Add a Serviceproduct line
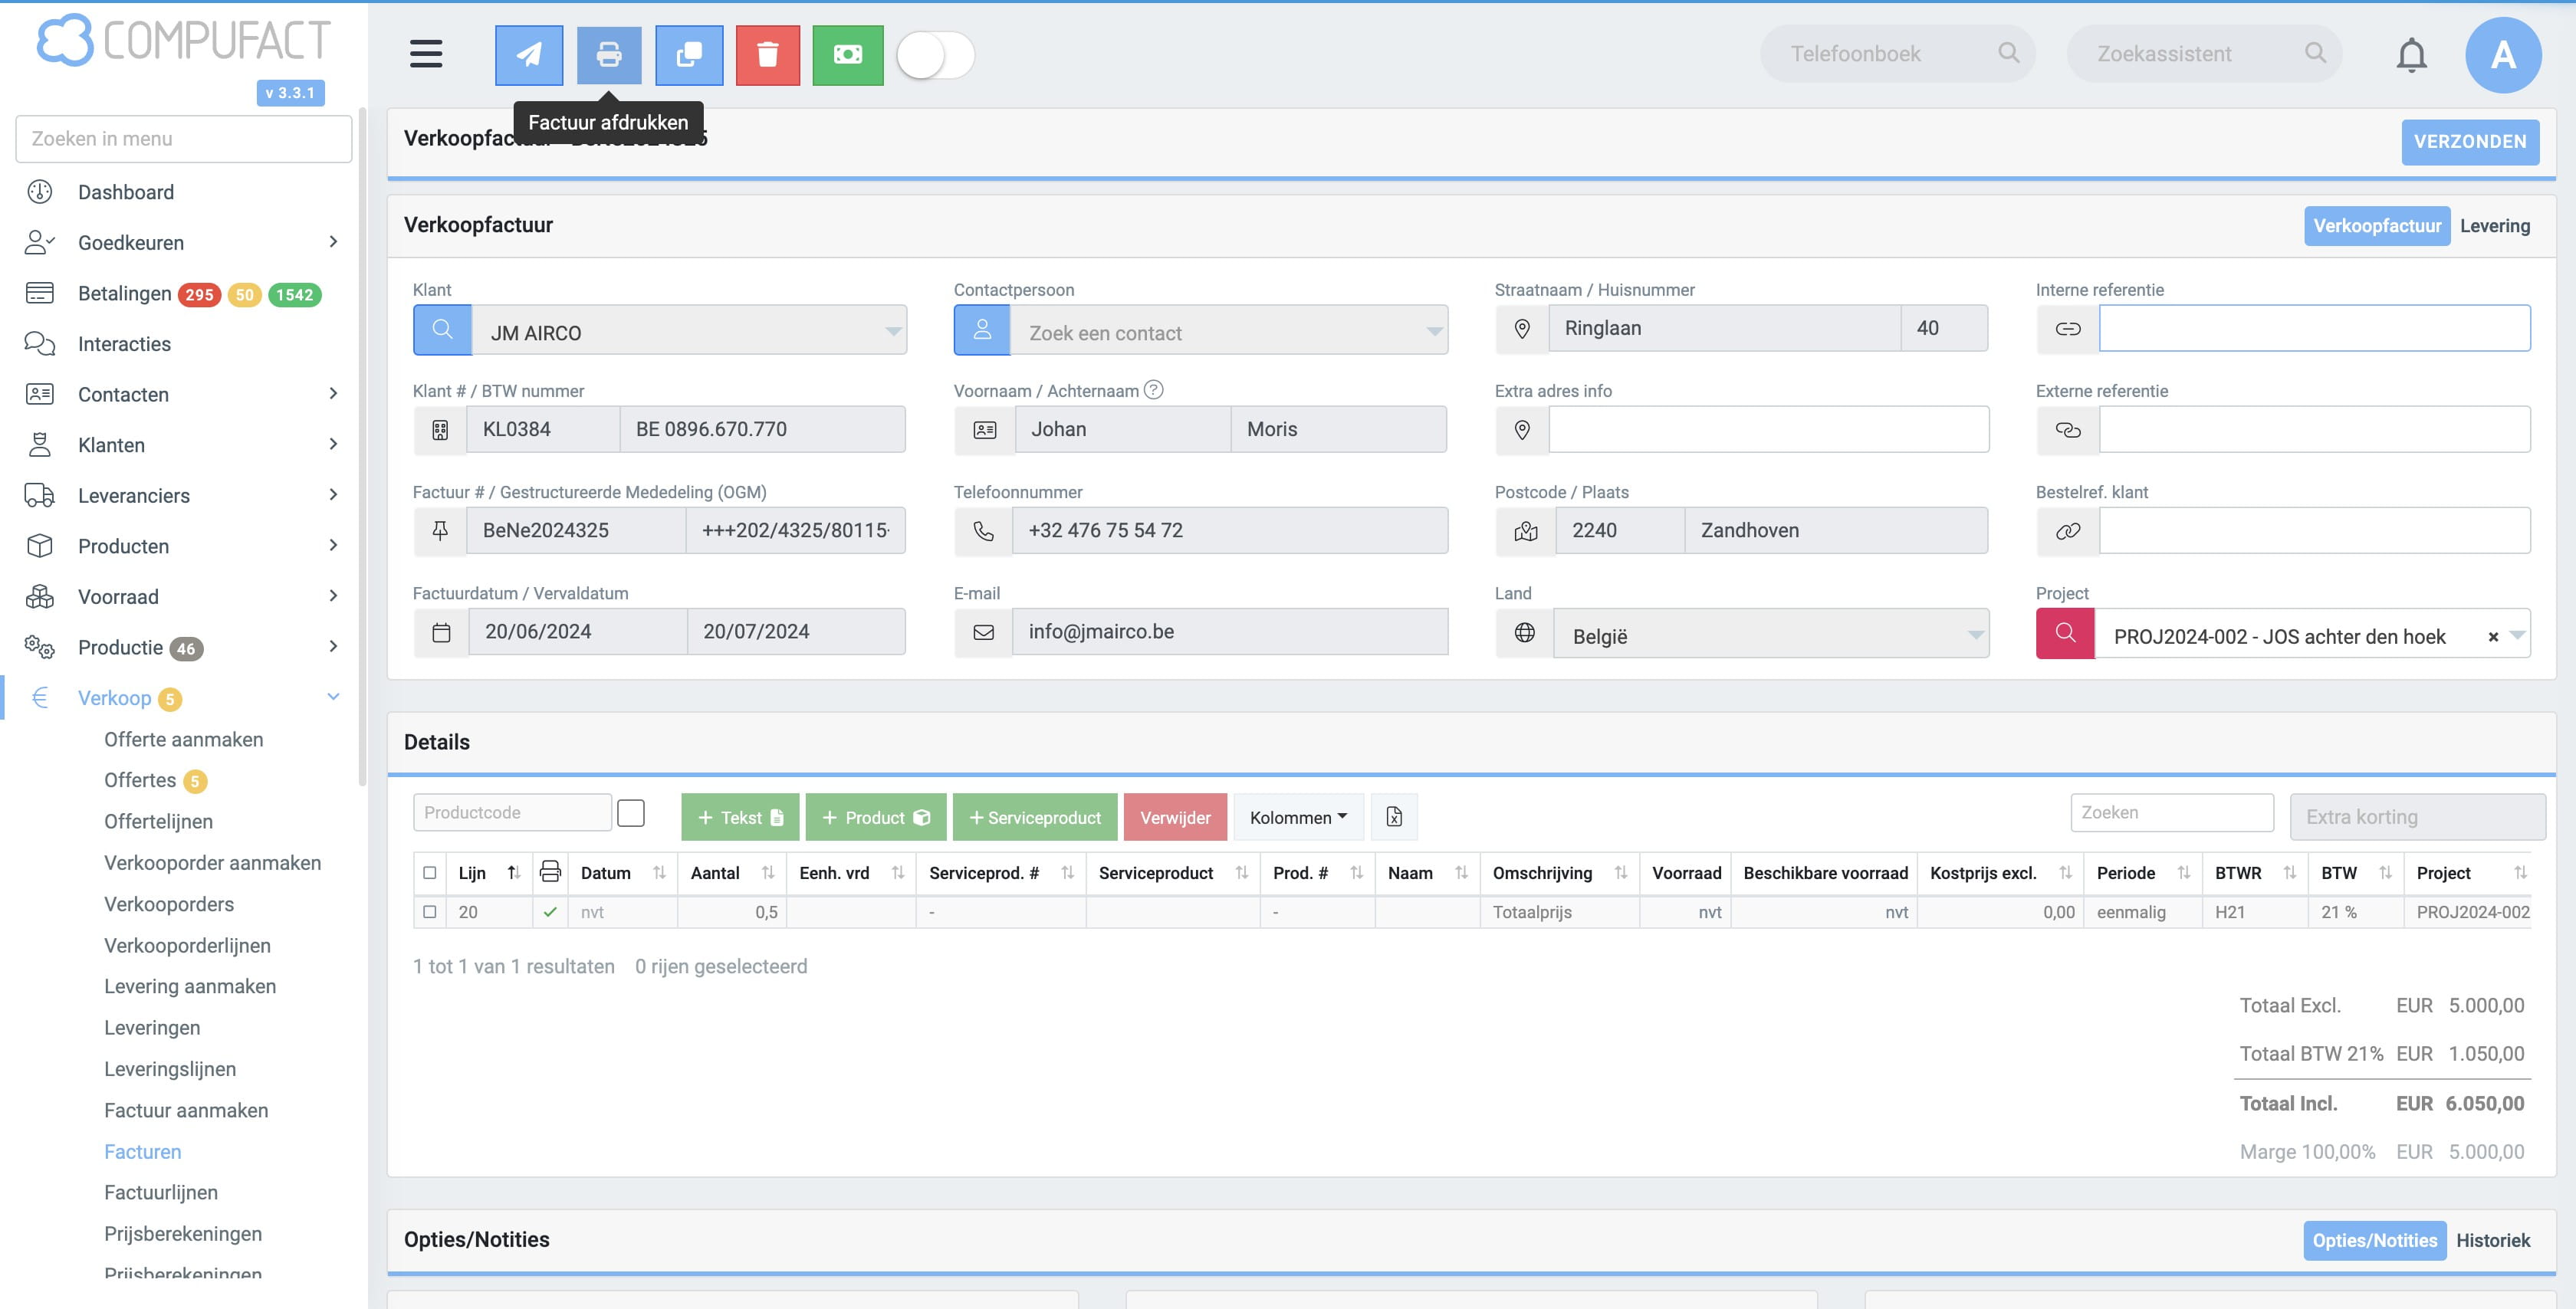2576x1309 pixels. click(1035, 817)
